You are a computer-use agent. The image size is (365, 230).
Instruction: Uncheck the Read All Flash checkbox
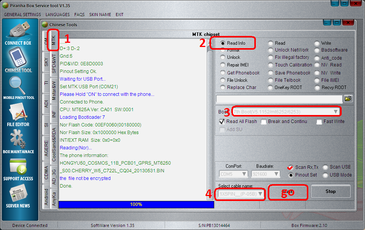[x=222, y=122]
